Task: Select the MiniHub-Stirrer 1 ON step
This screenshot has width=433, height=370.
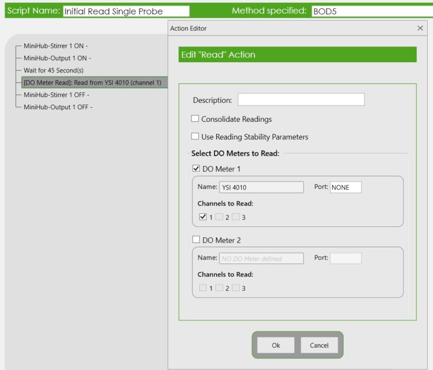Action: [x=56, y=46]
